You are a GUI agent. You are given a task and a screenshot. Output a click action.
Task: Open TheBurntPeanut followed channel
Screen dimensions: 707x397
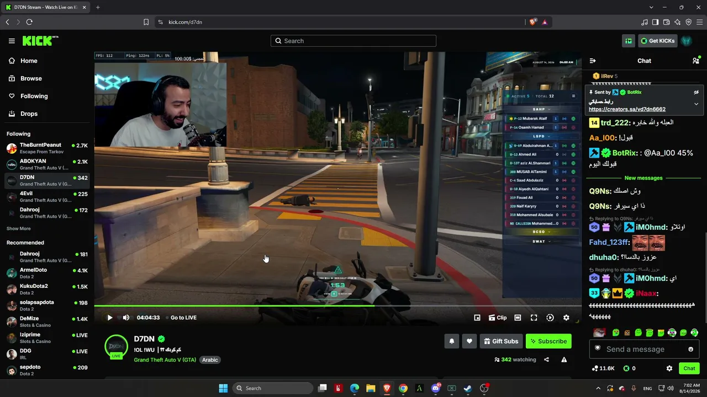(47, 148)
